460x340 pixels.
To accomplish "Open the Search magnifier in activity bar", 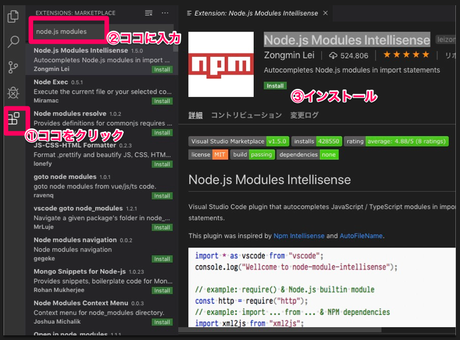I will coord(13,42).
